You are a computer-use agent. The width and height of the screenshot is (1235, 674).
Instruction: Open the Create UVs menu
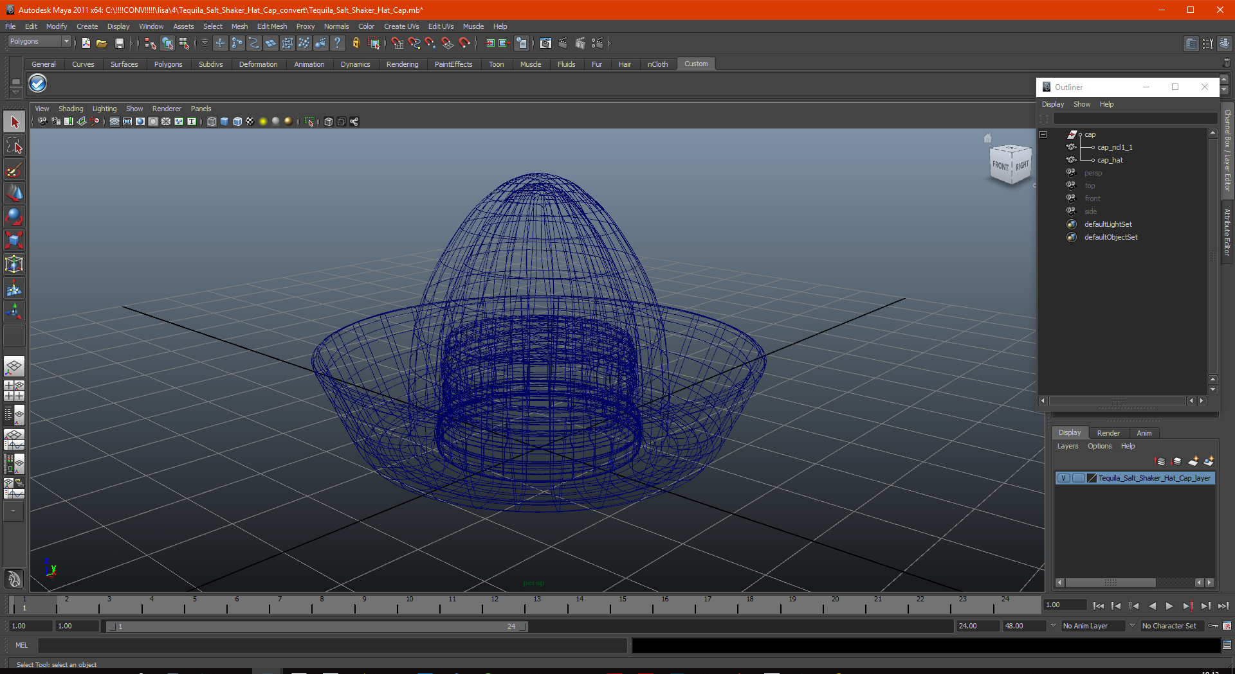401,26
